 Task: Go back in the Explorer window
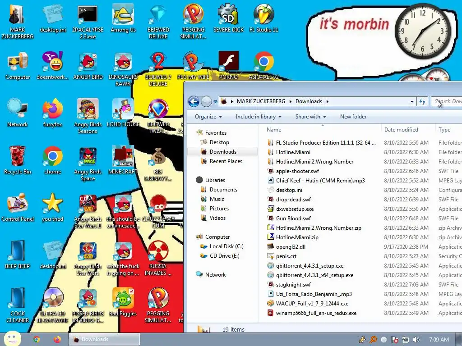coord(194,101)
